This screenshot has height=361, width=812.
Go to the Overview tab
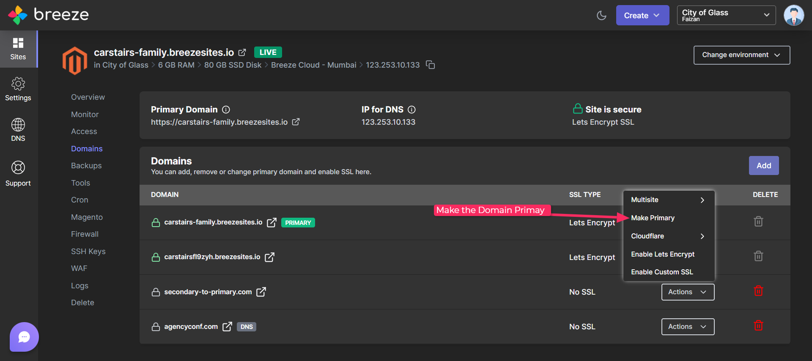88,97
